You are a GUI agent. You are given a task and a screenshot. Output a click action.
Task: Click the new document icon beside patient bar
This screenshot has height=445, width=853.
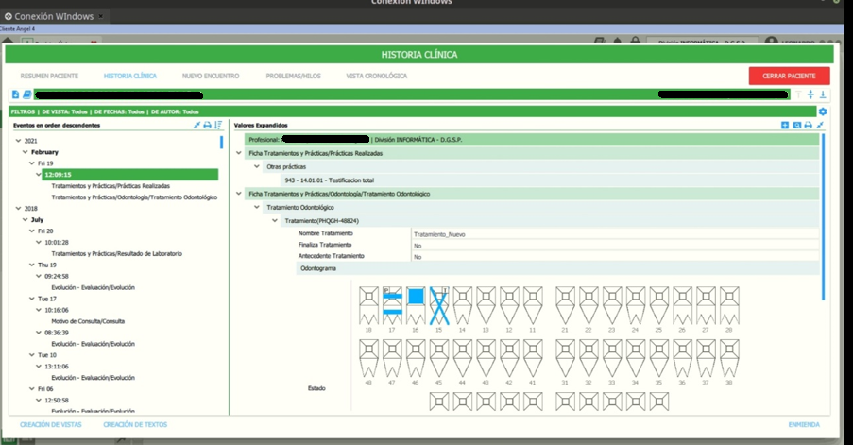pos(15,94)
